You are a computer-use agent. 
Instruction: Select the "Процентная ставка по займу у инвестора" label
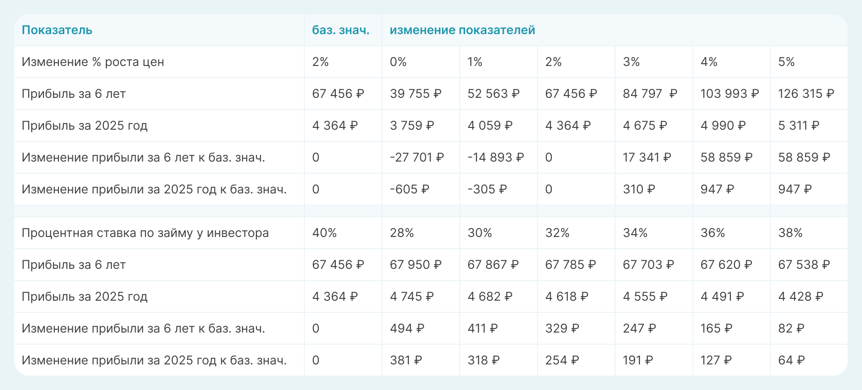click(145, 233)
